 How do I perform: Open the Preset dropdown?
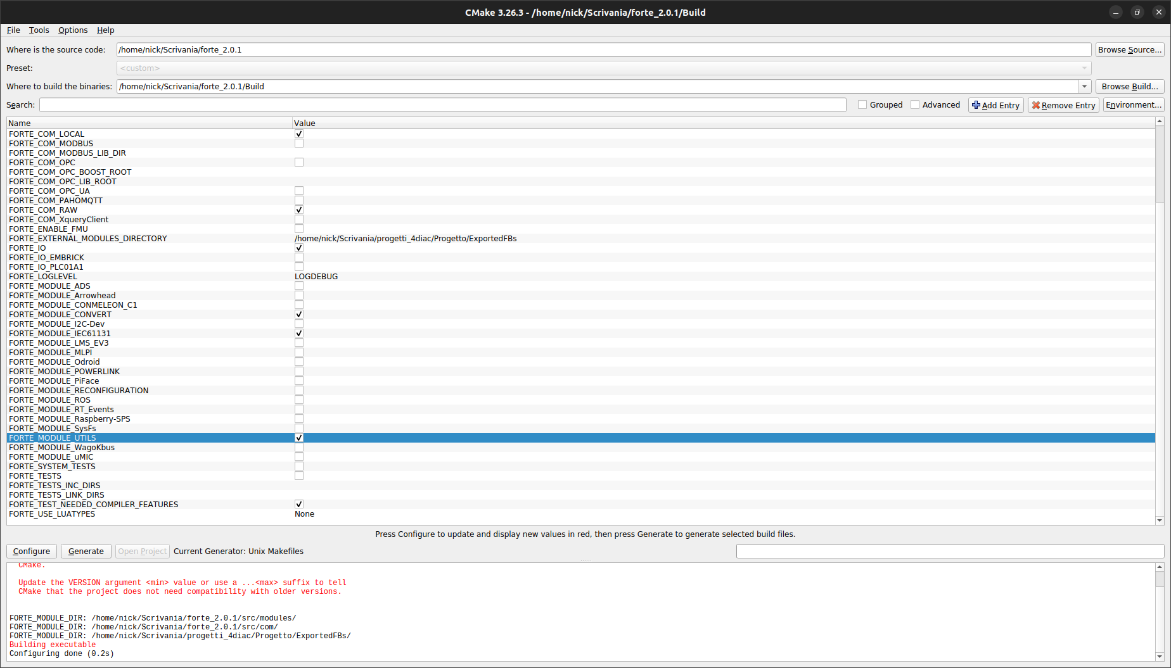[x=604, y=68]
